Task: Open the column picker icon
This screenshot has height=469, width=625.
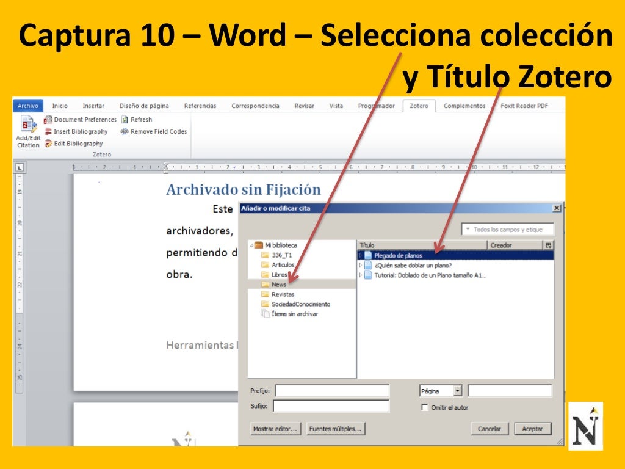Action: pos(549,245)
